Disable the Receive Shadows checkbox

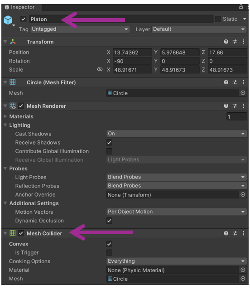109,143
